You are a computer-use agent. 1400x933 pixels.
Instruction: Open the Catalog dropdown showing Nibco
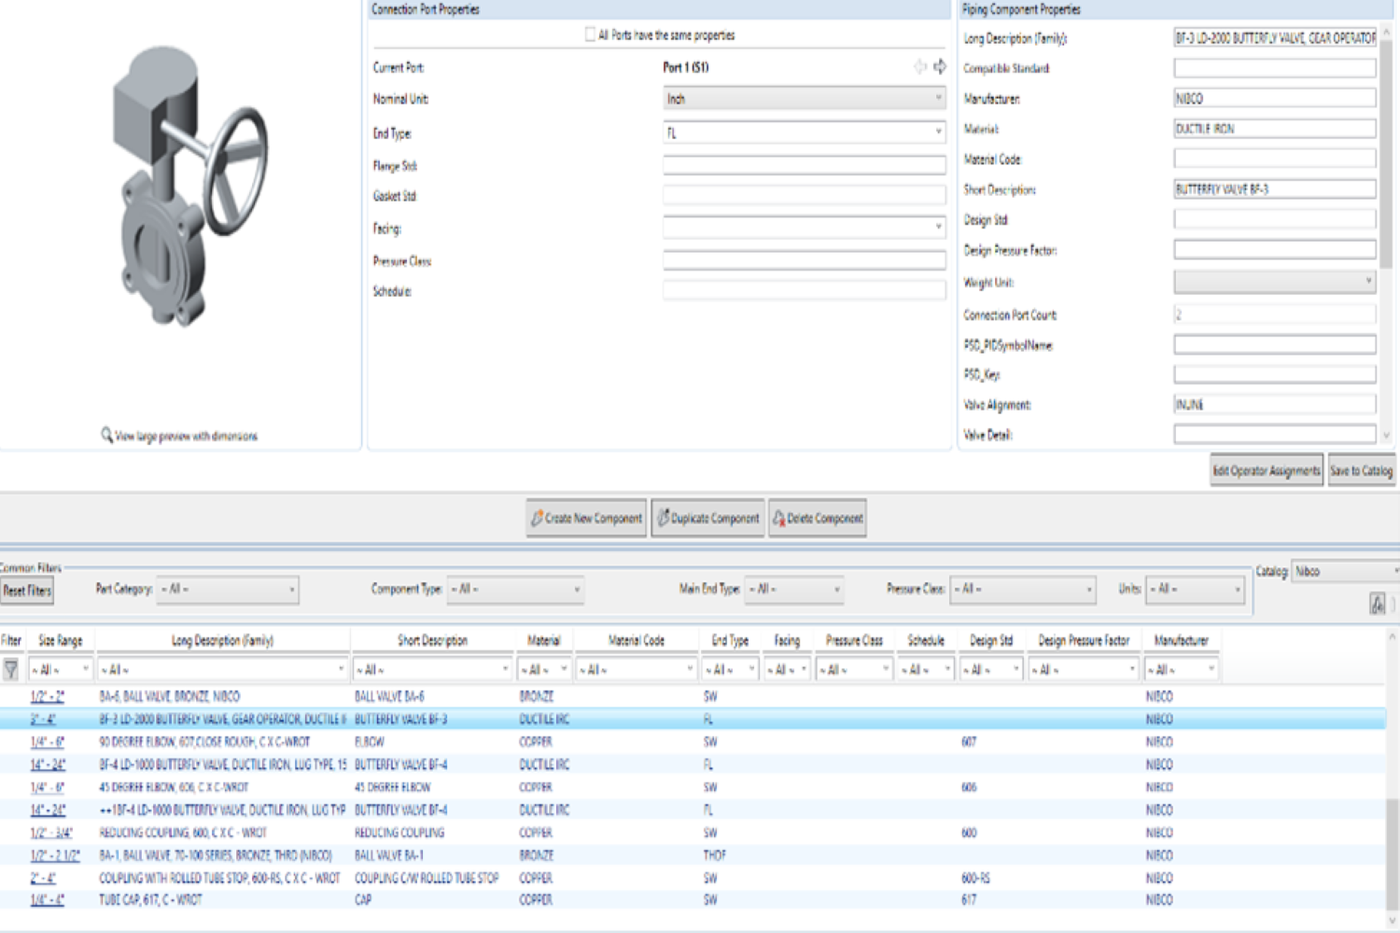point(1346,571)
